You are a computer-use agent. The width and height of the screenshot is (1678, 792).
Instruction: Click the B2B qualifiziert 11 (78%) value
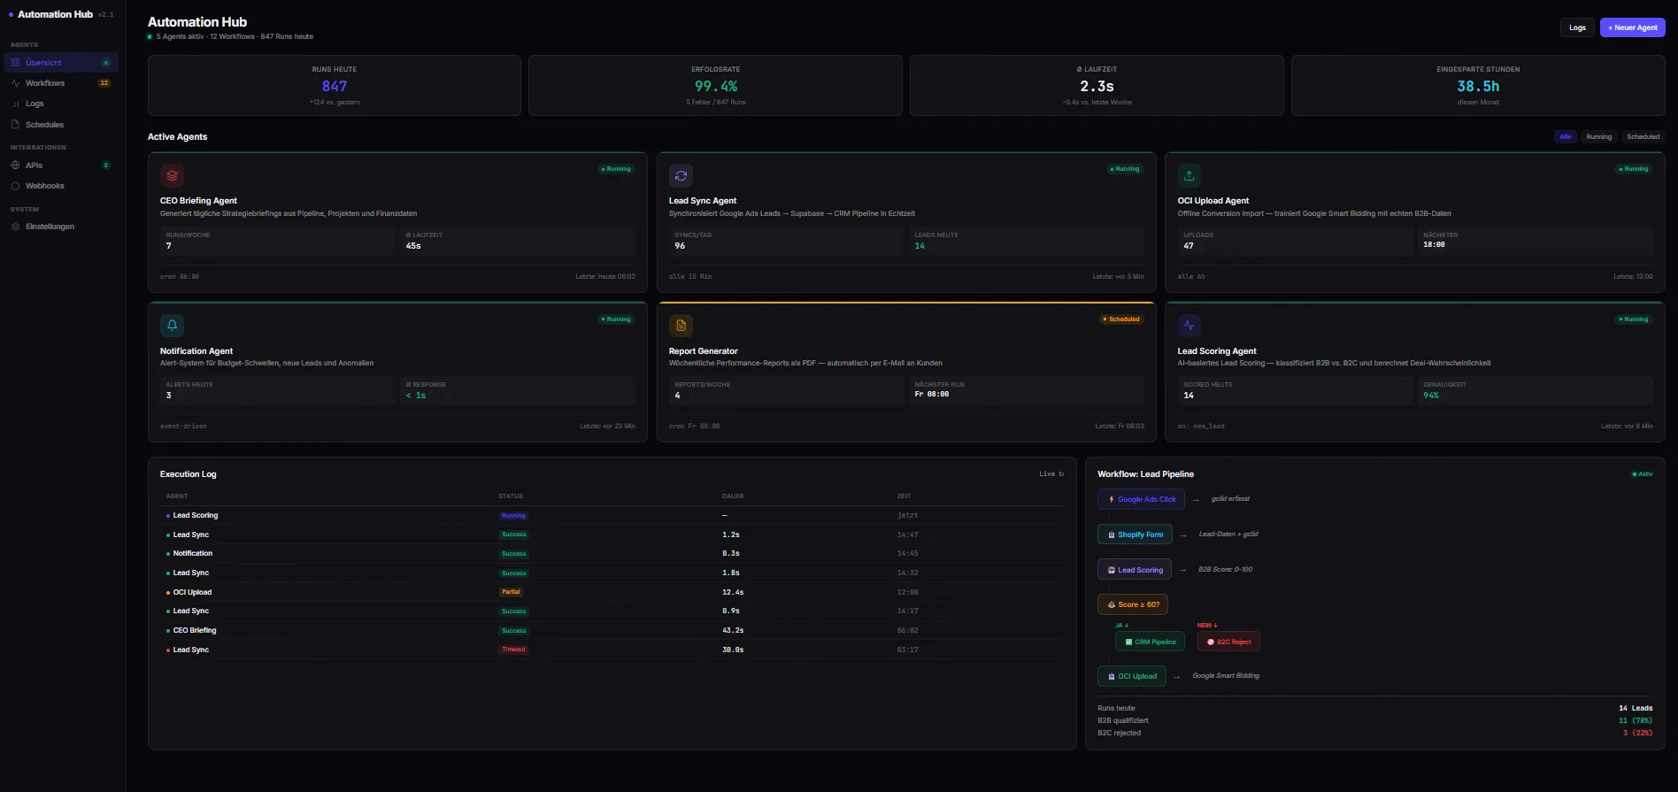click(1636, 720)
